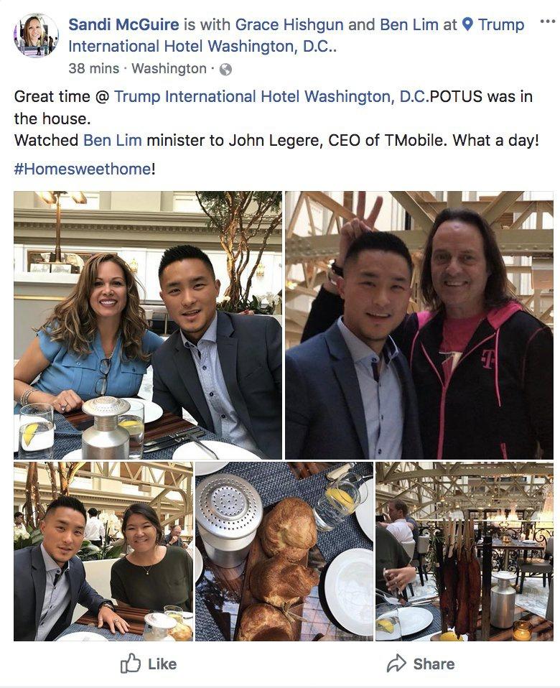Open photo with man in T-Mobile hoodie
Viewport: 560px width, 688px height.
click(x=419, y=325)
